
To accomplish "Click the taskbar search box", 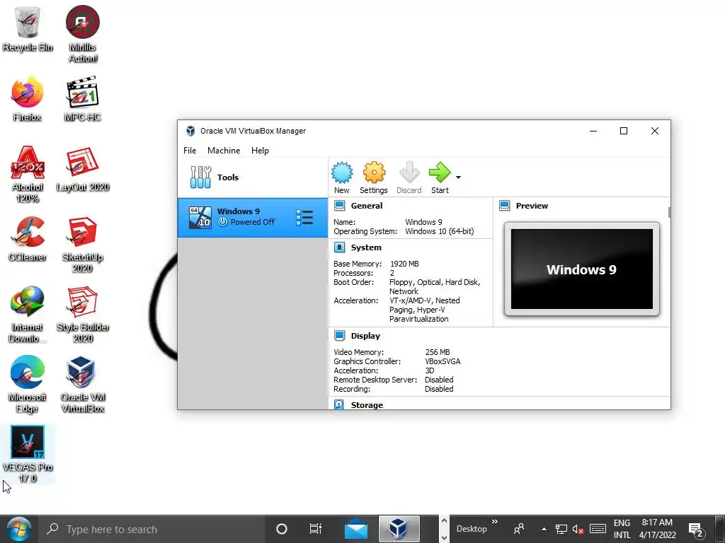I will pos(152,529).
